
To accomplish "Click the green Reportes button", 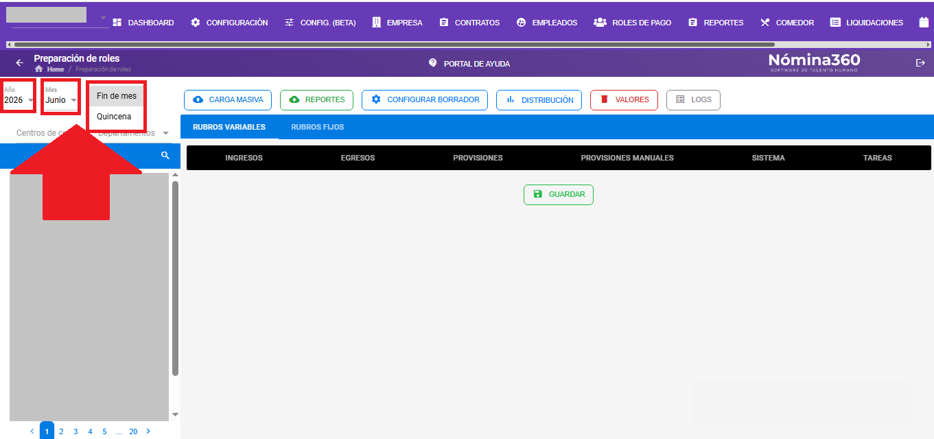I will pos(316,100).
